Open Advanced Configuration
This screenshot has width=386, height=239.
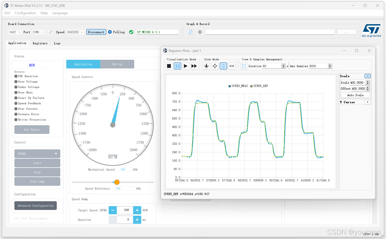[36, 206]
